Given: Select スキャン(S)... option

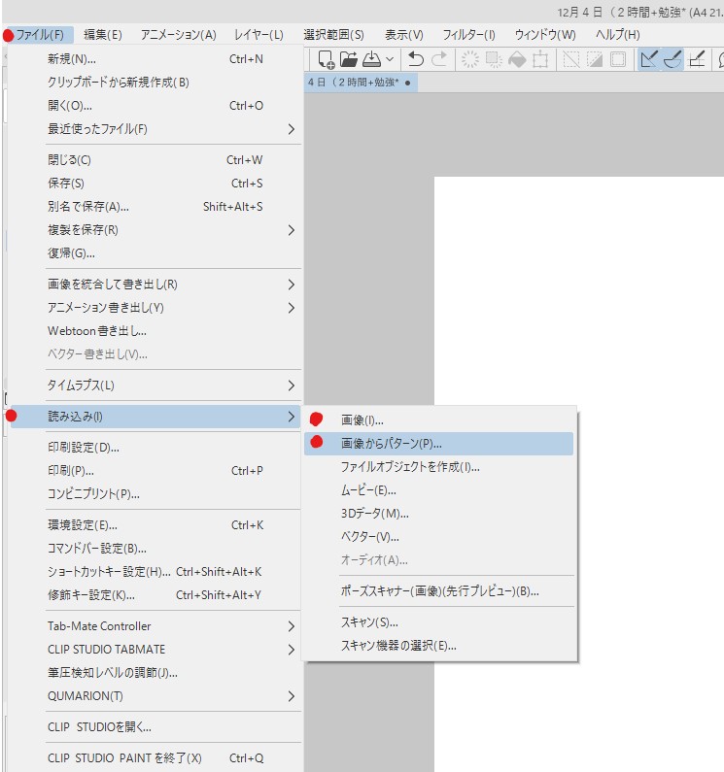Looking at the screenshot, I should point(438,622).
